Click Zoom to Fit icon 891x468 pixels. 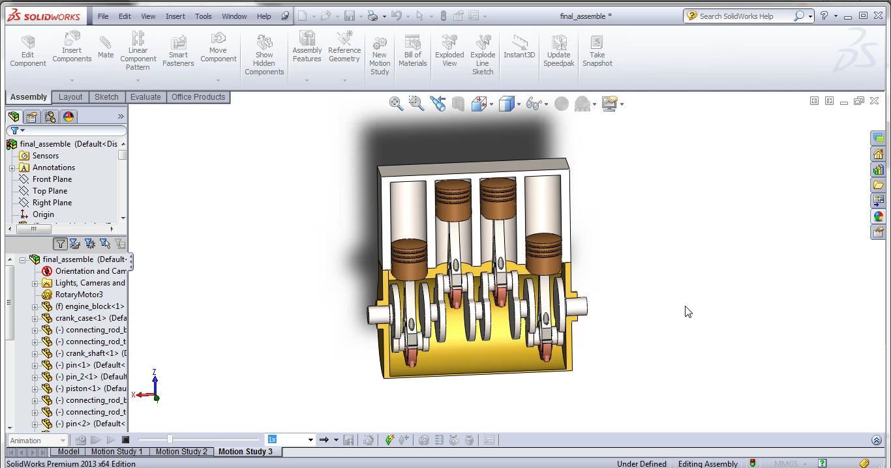pyautogui.click(x=396, y=104)
